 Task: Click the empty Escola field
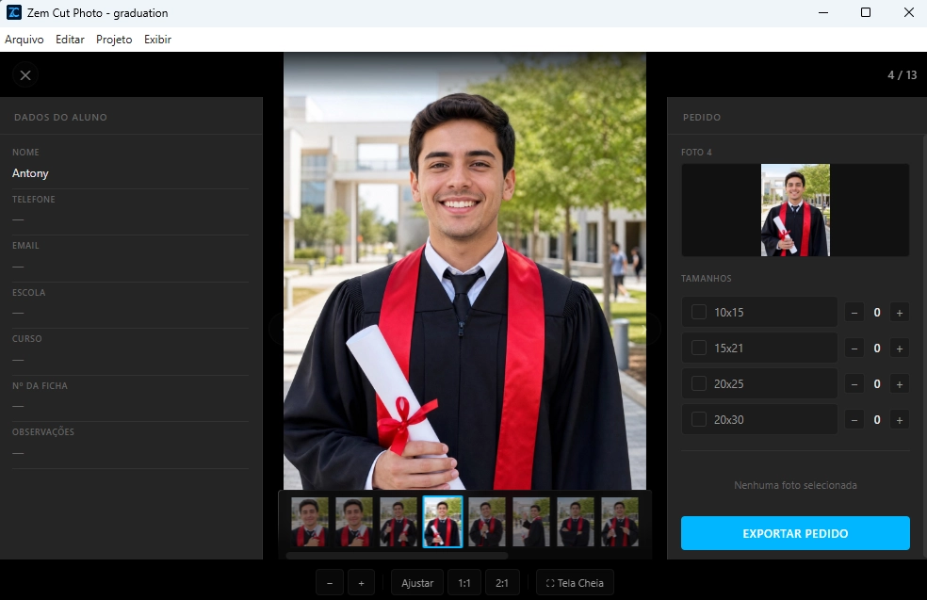tap(130, 313)
